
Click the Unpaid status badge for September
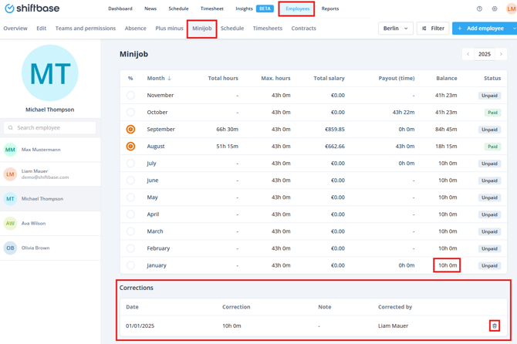pyautogui.click(x=489, y=130)
